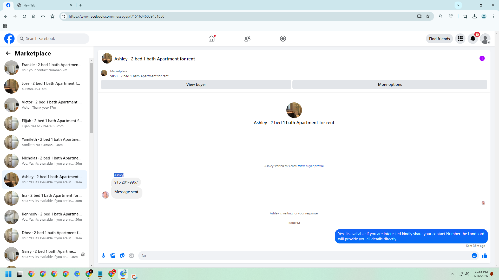The image size is (499, 280).
Task: Open the Facebook menu grid icon
Action: click(x=460, y=39)
